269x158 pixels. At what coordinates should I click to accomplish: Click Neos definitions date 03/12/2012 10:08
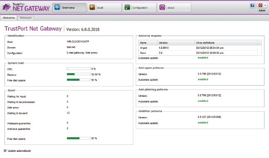(210, 53)
